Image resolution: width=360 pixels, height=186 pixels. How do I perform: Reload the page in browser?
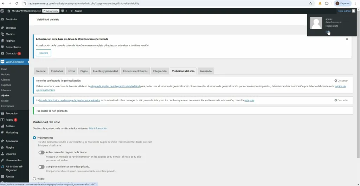pos(17,4)
